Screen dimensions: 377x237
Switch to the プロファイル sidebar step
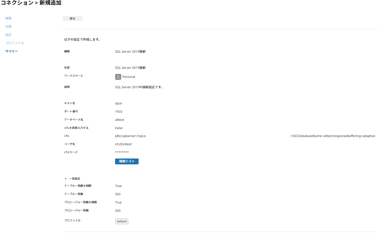coord(15,43)
